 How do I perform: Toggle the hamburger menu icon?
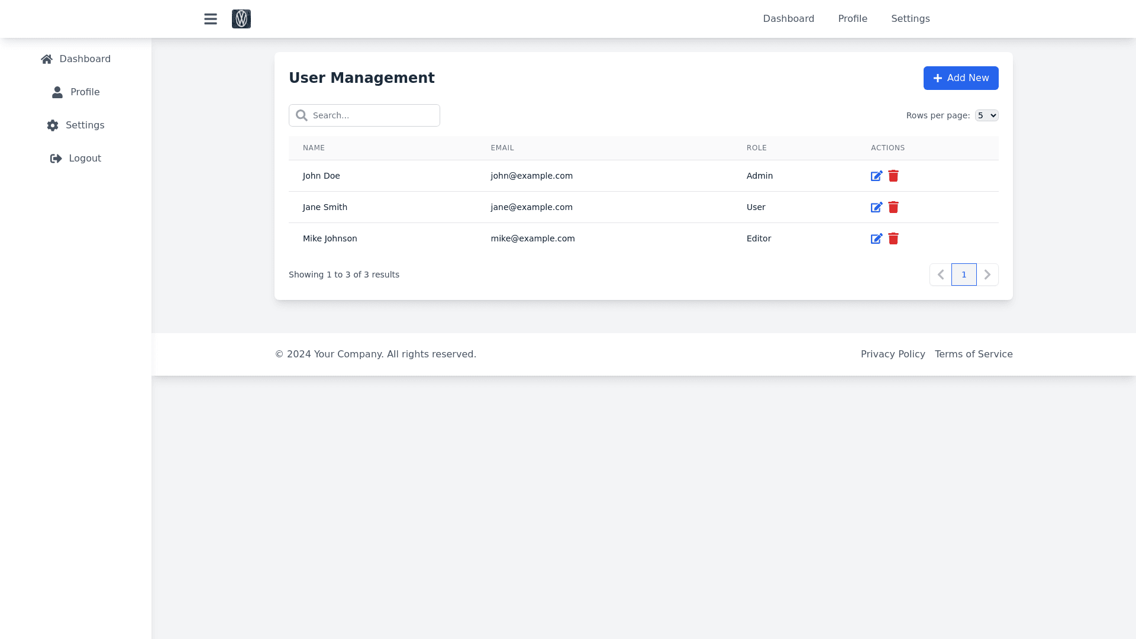click(x=211, y=19)
